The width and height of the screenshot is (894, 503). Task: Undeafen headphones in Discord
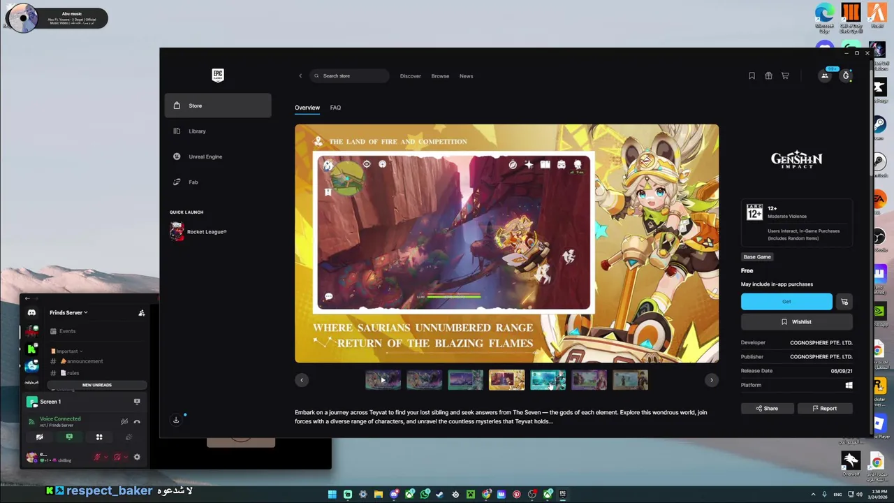tap(117, 457)
